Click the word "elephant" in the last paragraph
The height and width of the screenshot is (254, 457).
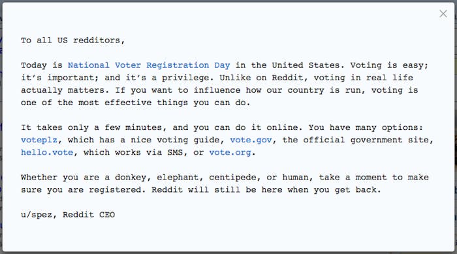(x=178, y=178)
